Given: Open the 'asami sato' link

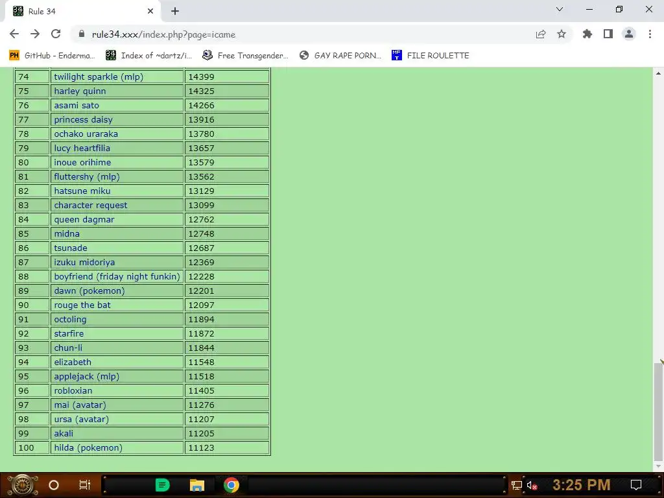Looking at the screenshot, I should pyautogui.click(x=77, y=106).
